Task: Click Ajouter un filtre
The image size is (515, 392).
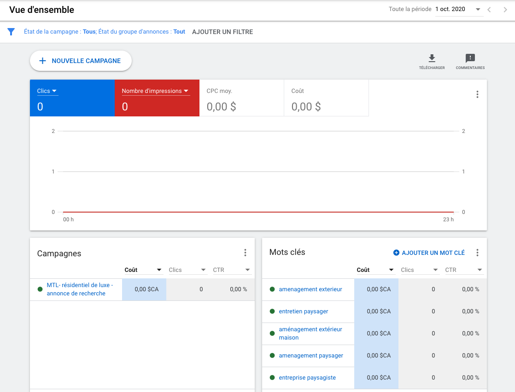Action: pos(222,32)
